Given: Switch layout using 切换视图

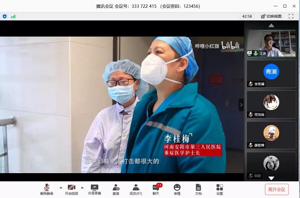Looking at the screenshot, I should coord(271,16).
